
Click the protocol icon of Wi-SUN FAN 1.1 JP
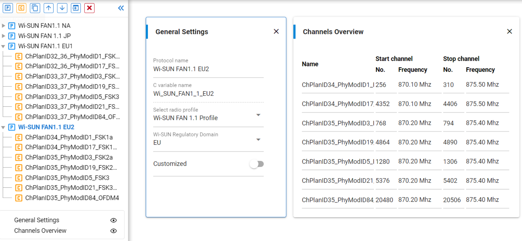pyautogui.click(x=12, y=36)
